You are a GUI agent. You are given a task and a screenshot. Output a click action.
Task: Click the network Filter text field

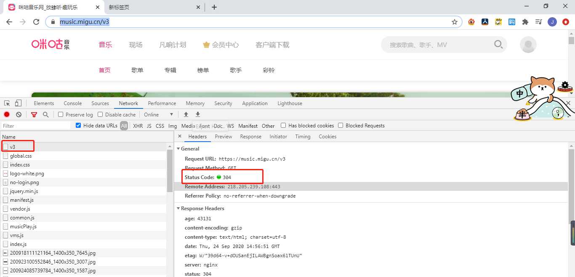point(36,126)
